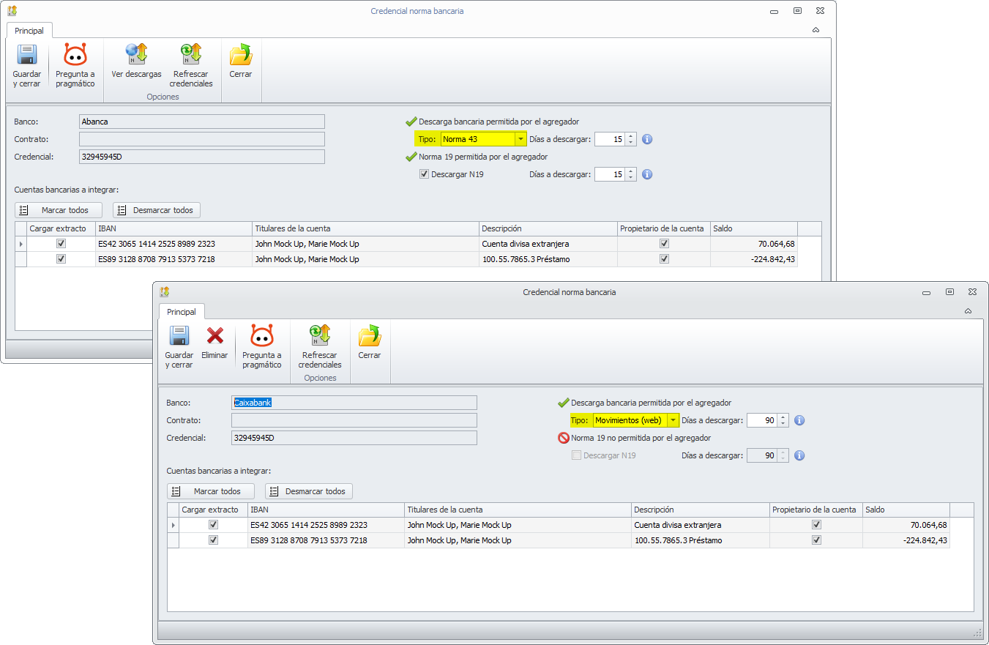Increase days to download next to Norma 43
Image resolution: width=989 pixels, height=645 pixels.
[x=631, y=136]
